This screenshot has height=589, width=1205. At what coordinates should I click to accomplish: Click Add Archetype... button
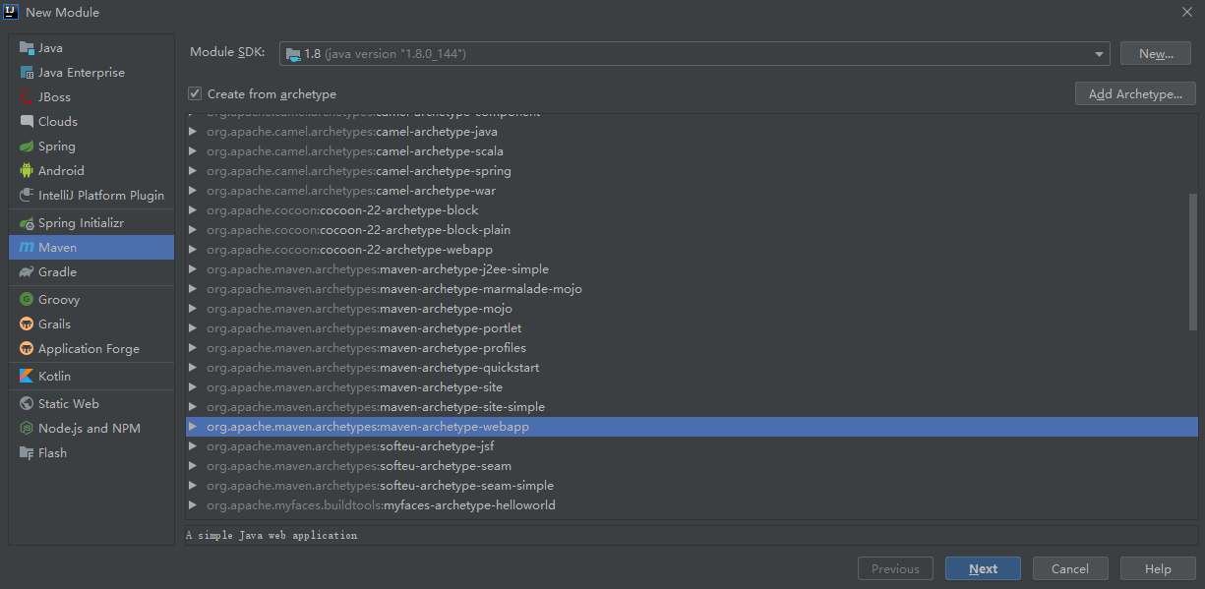click(1135, 94)
